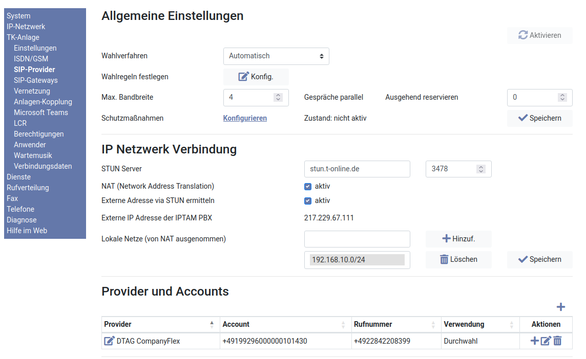Open the Konfigurieren link for Schutzmaßnahmen
This screenshot has width=586, height=359.
[245, 118]
